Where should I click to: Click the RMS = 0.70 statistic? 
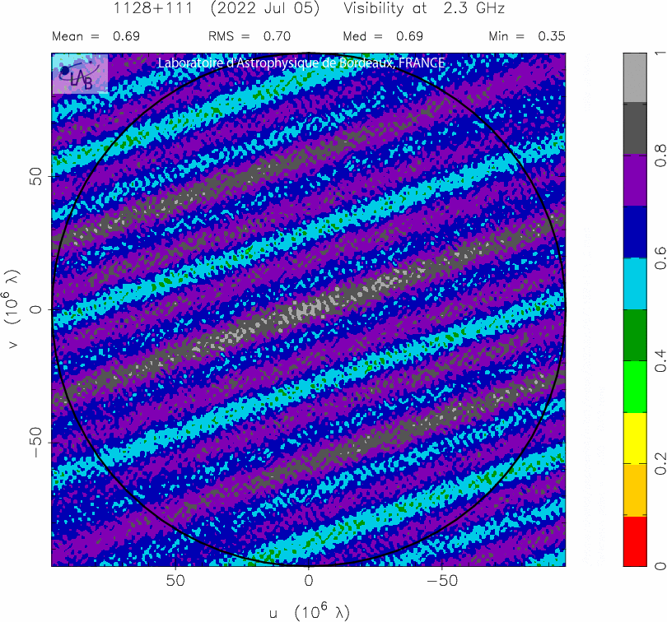pyautogui.click(x=250, y=36)
